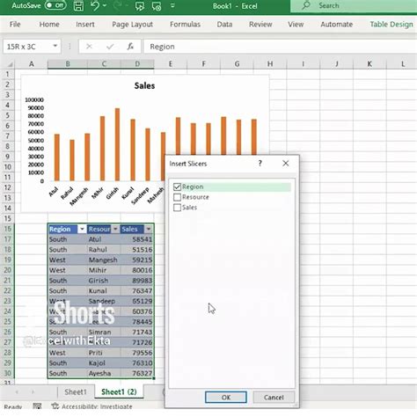Screen dimensions: 417x417
Task: Switch to the Sheet1 tab
Action: [76, 392]
